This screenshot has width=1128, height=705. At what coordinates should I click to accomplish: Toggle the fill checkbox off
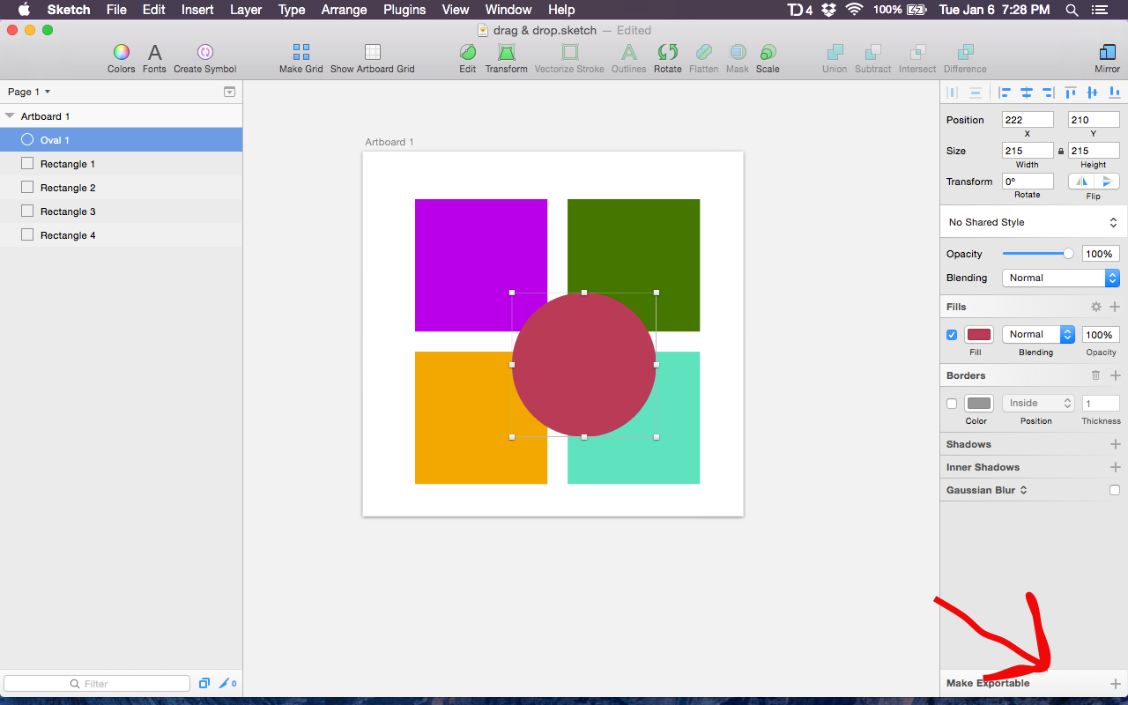[x=952, y=335]
